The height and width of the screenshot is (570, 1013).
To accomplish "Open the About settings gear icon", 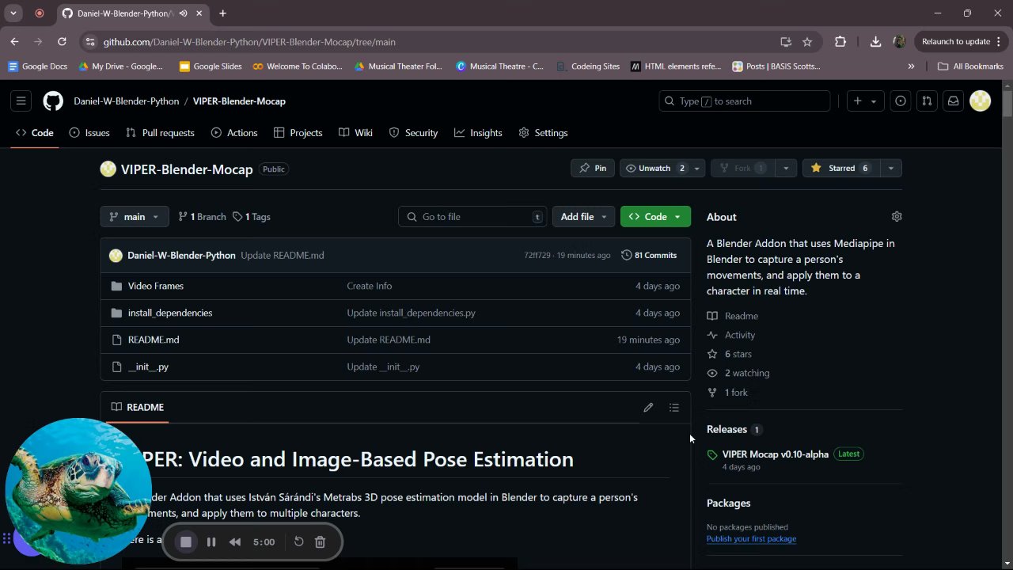I will 897,217.
